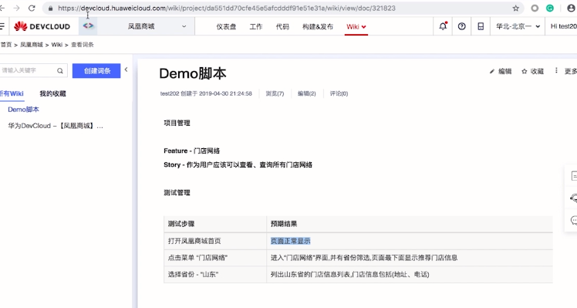This screenshot has height=308, width=577.
Task: Open the hamburger menu beside the DevCloud logo
Action: click(2, 26)
